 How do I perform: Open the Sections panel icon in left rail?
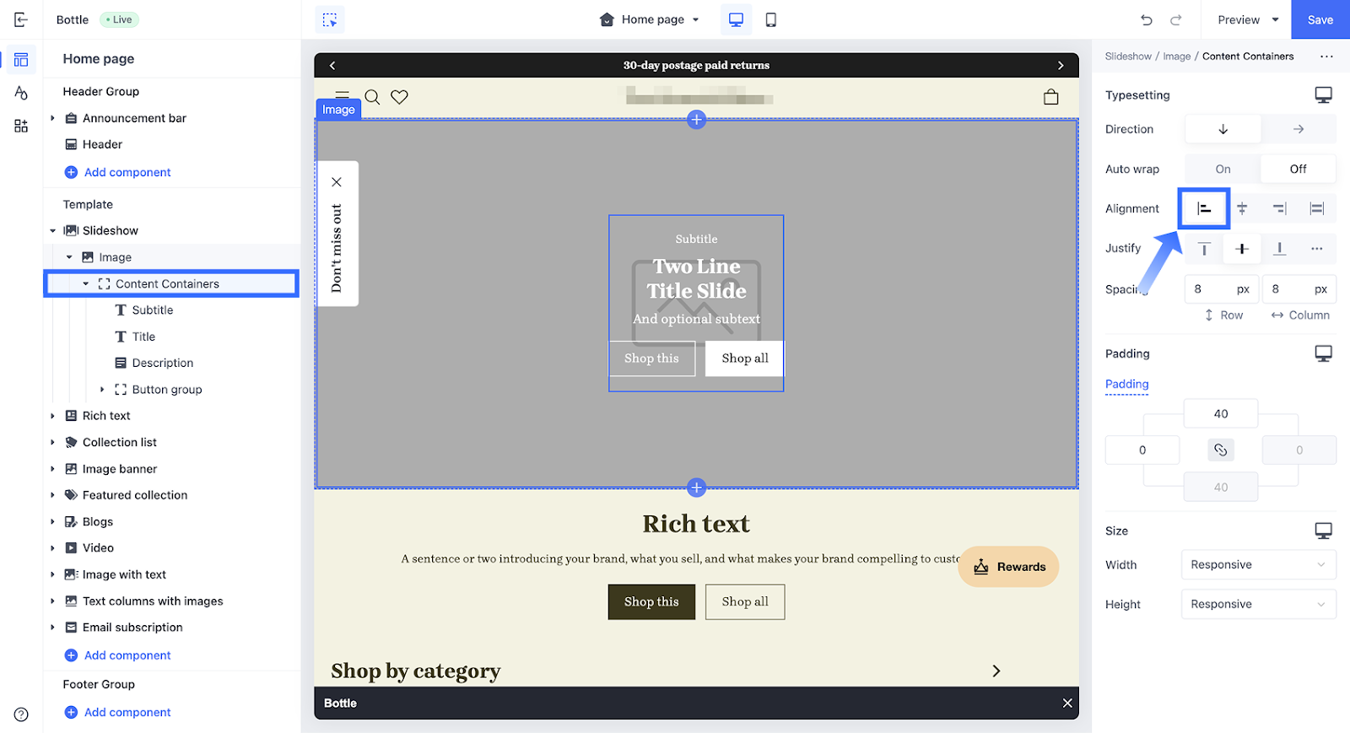click(x=21, y=60)
